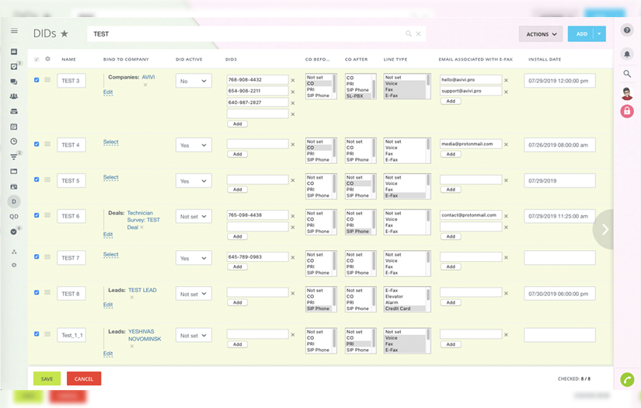Click the red CANCEL button
The width and height of the screenshot is (641, 408).
84,378
